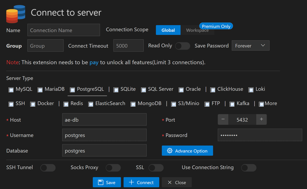Screen dimensions: 307x189
Task: Enable the Read Only toggle
Action: (182, 46)
